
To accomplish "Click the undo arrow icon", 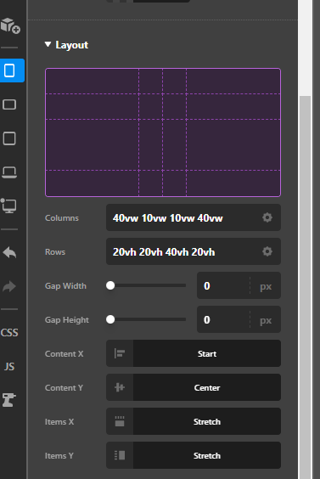I will click(x=9, y=252).
